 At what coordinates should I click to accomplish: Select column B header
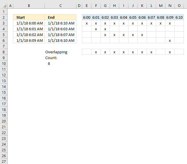[29, 5]
